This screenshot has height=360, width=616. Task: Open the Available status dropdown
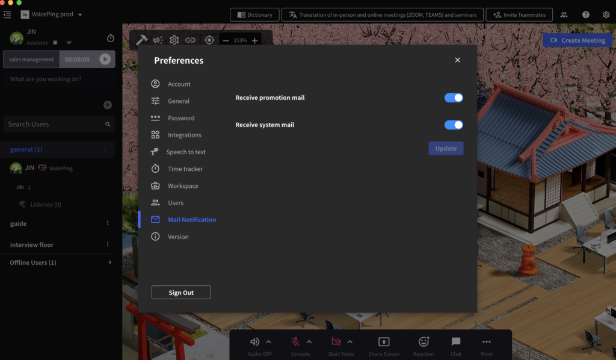click(69, 43)
